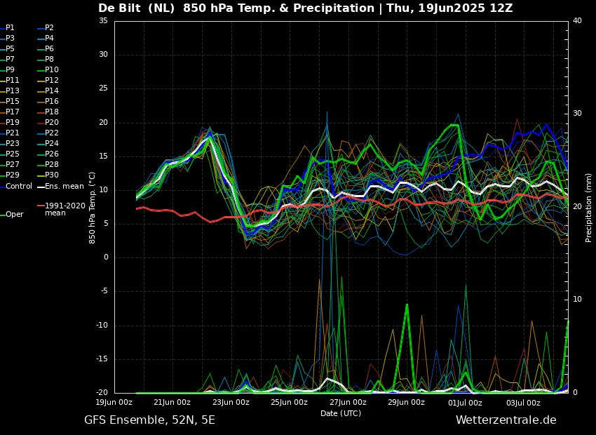Click the 23Jun 00z x-axis tick label
Viewport: 596px width, 435px height.
point(231,402)
